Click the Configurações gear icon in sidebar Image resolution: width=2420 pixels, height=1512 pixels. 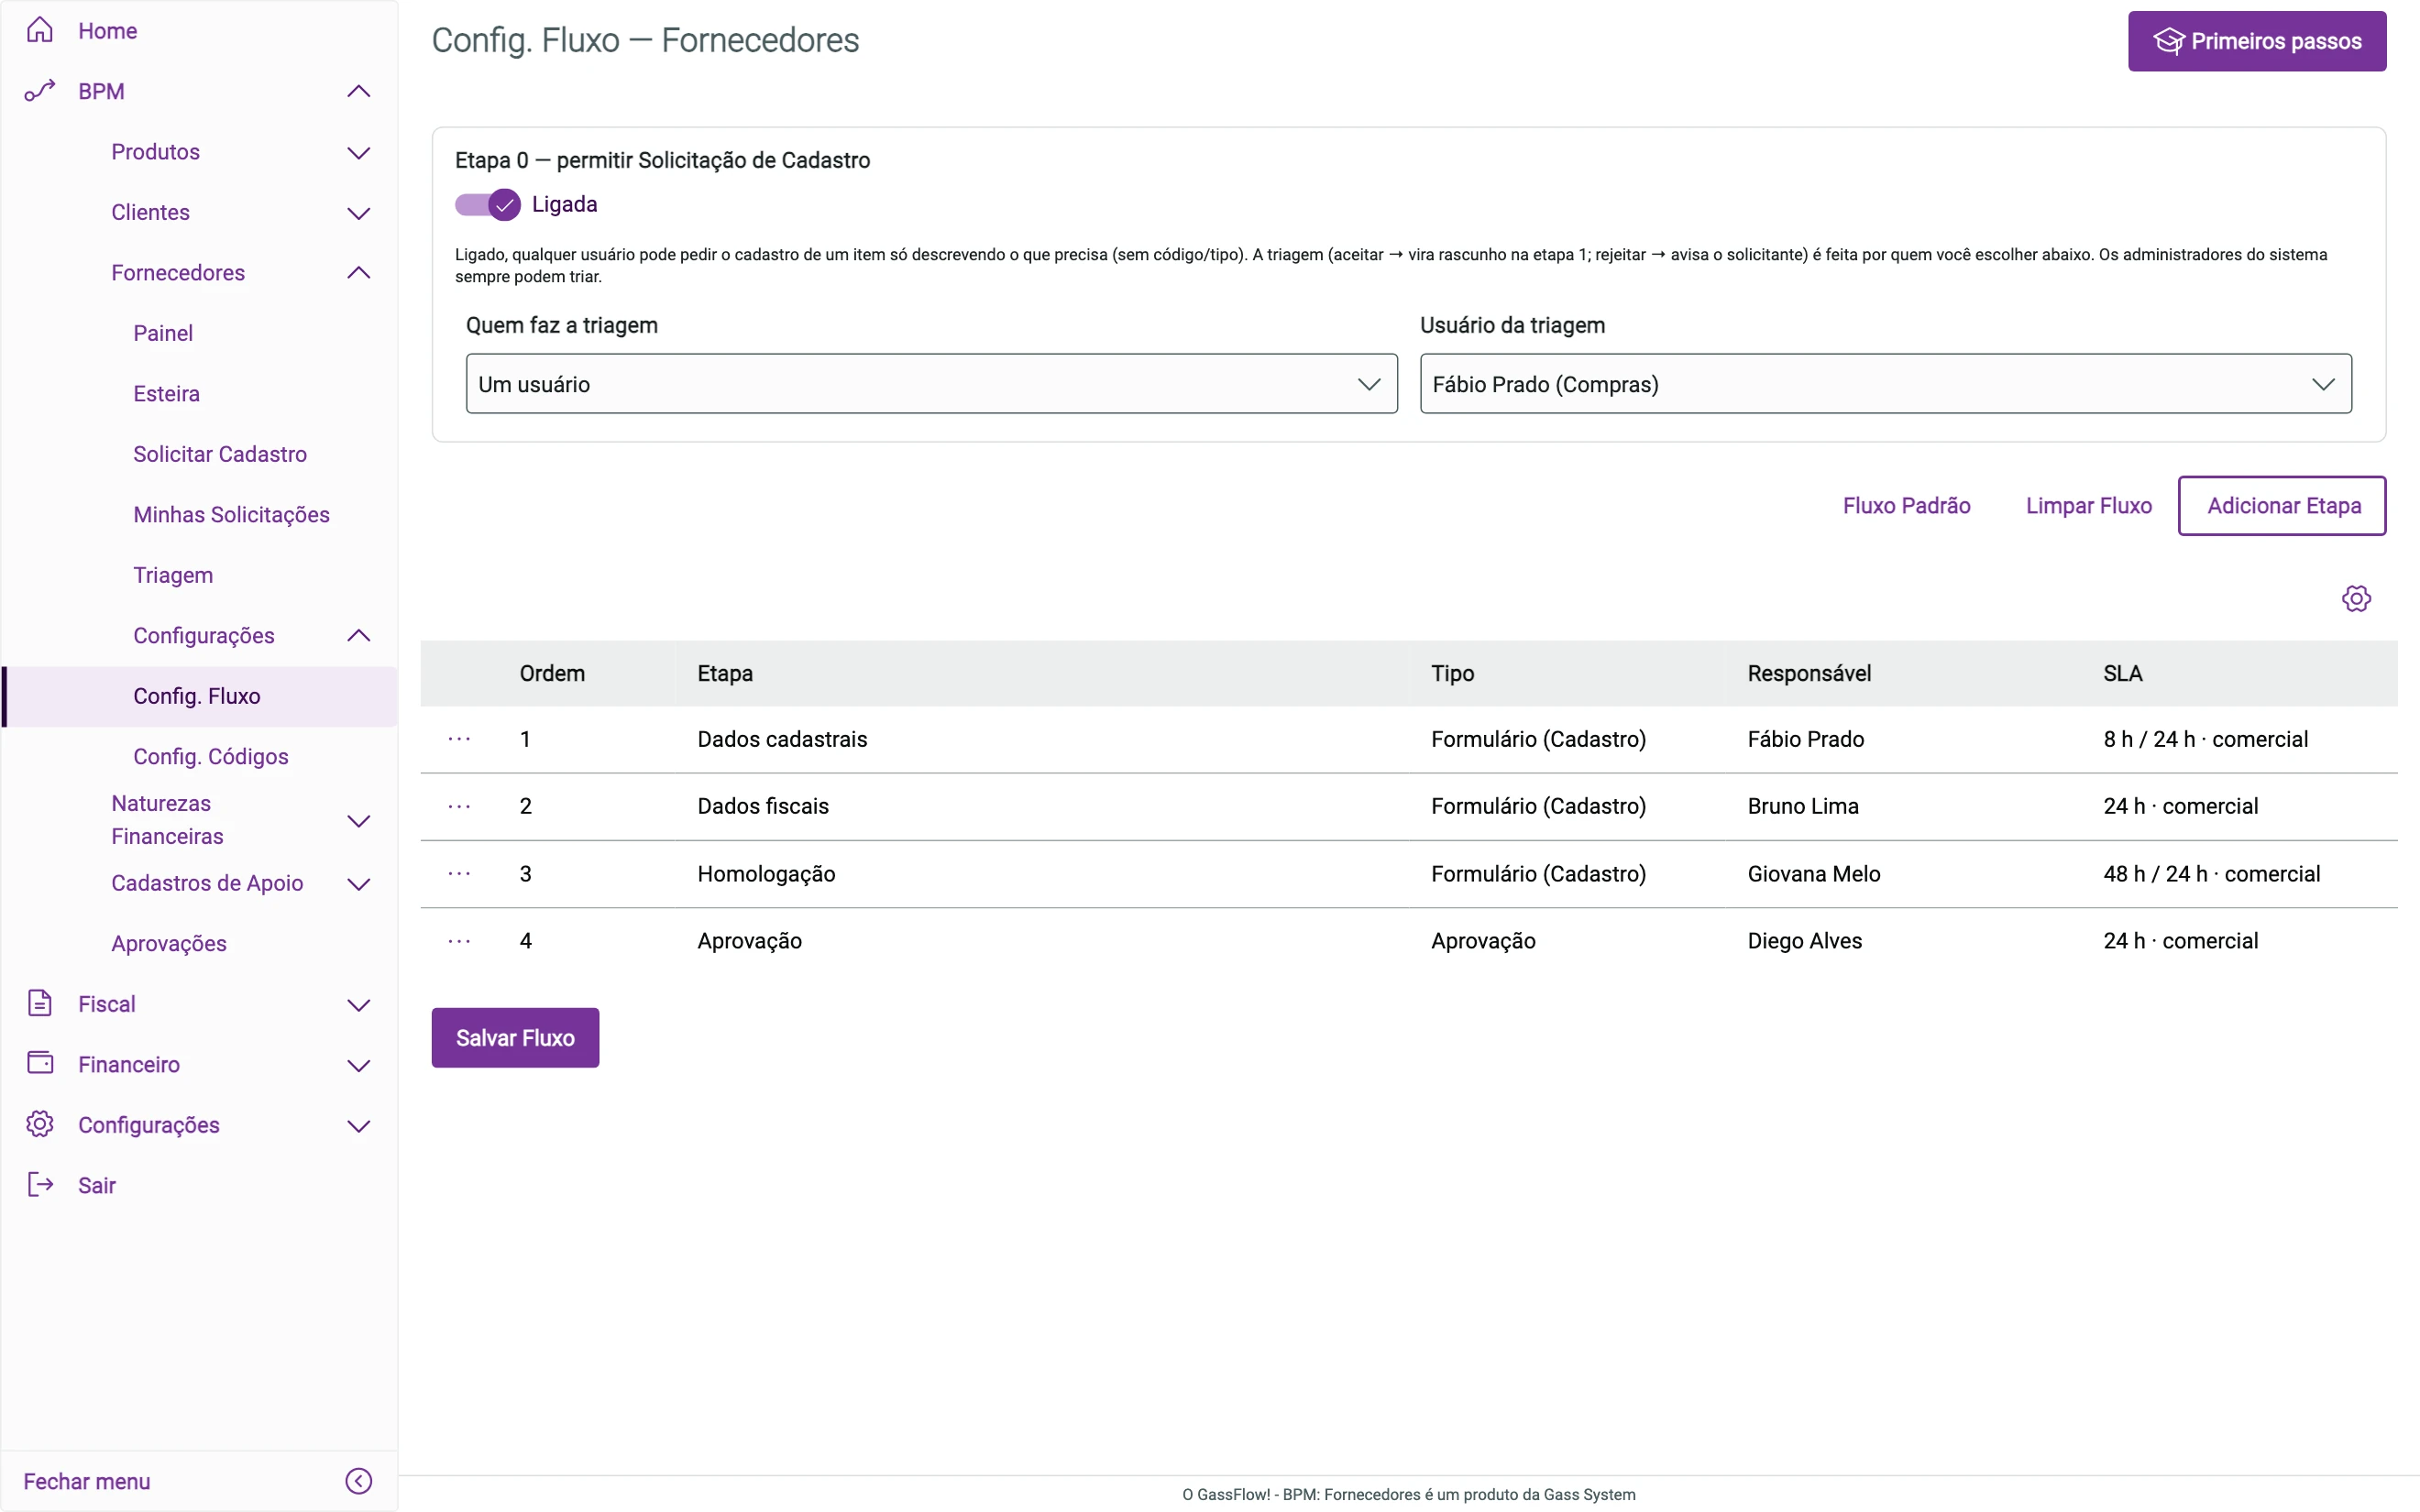40,1124
